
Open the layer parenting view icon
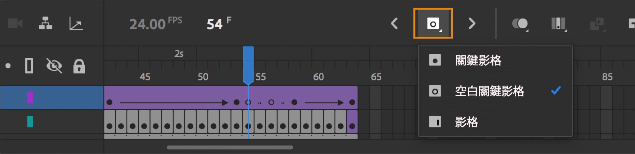[x=45, y=23]
